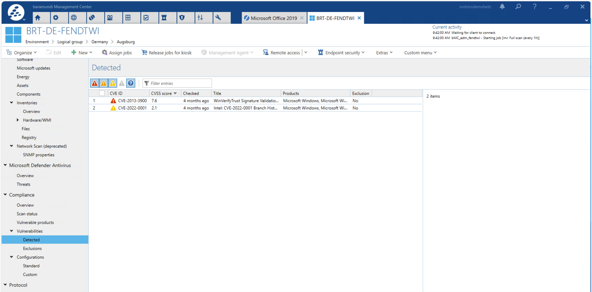Click into the Filter entries field
This screenshot has width=592, height=292.
179,83
